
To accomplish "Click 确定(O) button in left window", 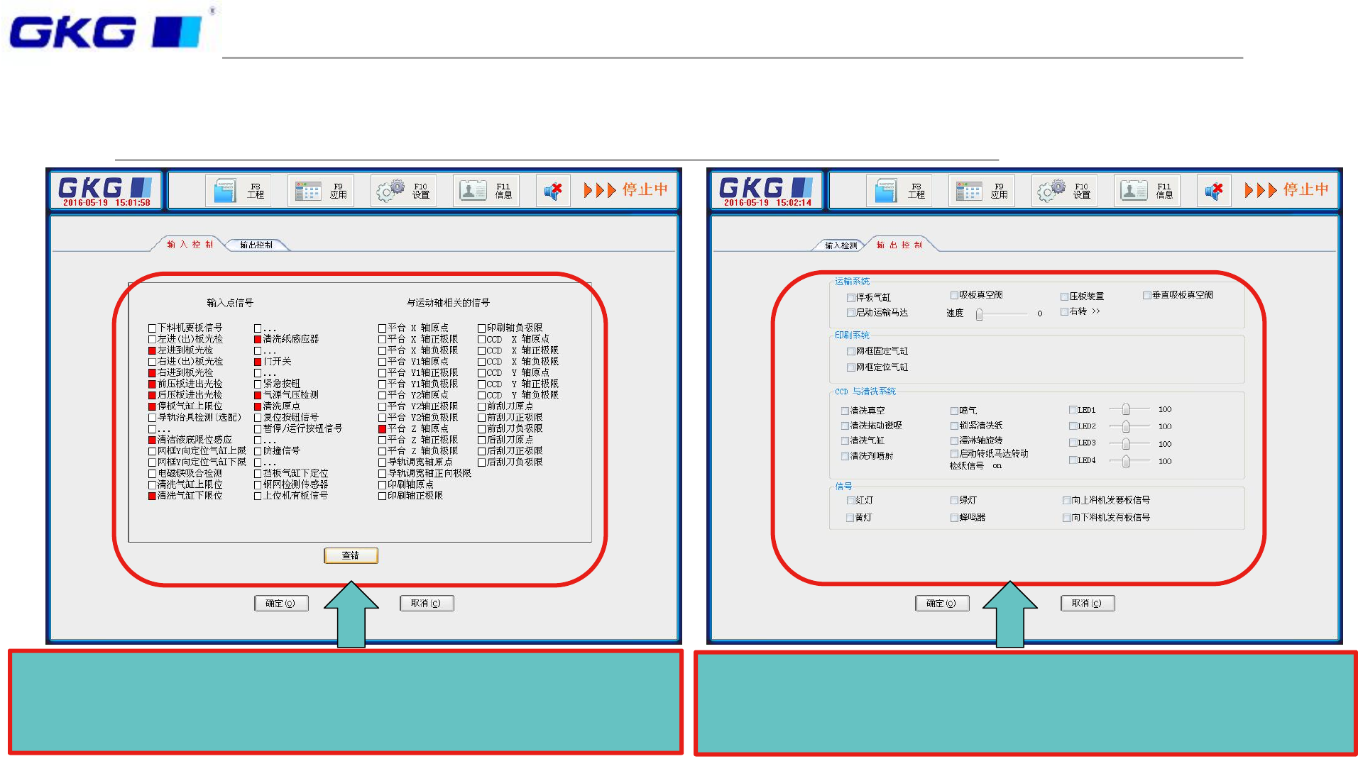I will pos(281,604).
